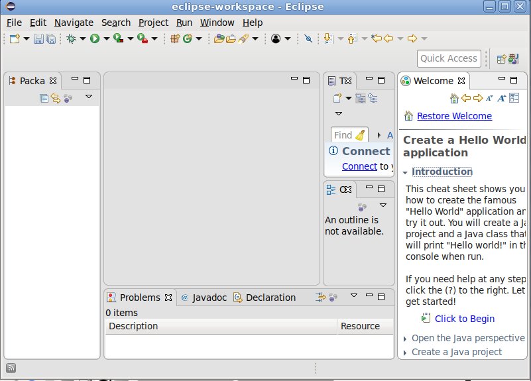The image size is (531, 381).
Task: Click the Forward navigation arrow in toolbar
Action: coord(412,38)
